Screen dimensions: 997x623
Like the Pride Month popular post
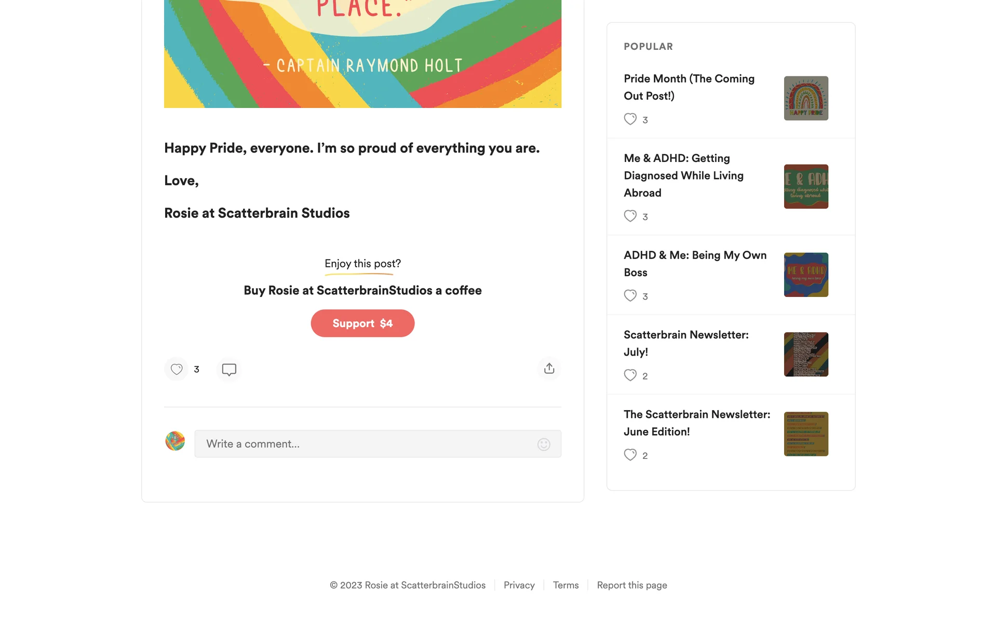[x=630, y=119]
